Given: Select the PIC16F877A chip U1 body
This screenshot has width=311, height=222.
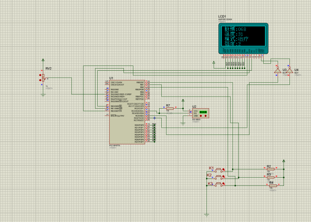Looking at the screenshot, I should (x=127, y=112).
